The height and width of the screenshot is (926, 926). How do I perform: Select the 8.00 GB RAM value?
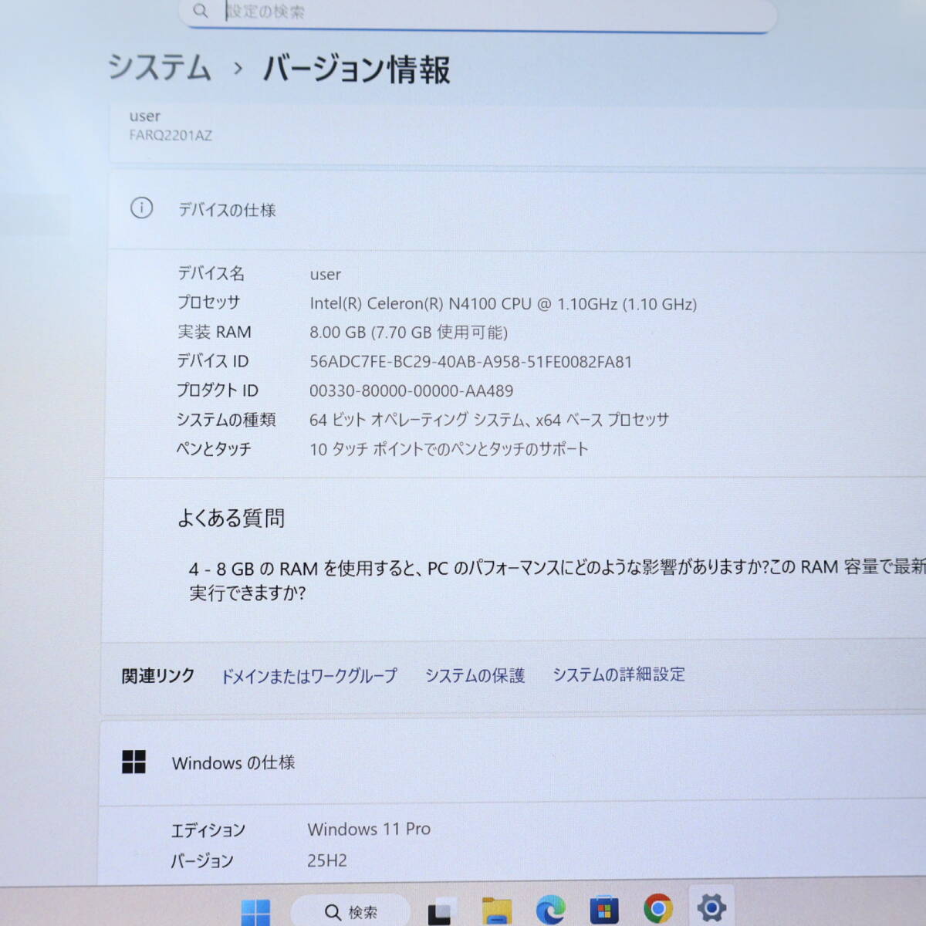408,333
